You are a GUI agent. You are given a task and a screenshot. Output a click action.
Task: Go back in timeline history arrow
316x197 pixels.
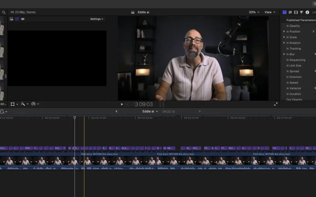116,111
